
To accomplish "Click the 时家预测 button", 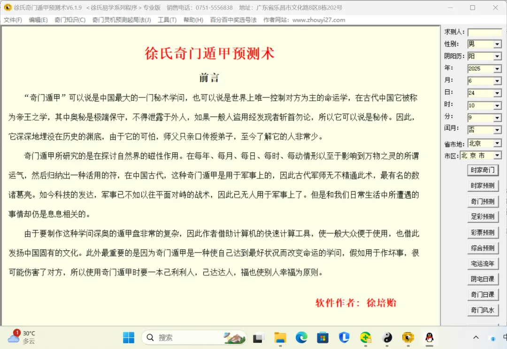I will tap(483, 186).
